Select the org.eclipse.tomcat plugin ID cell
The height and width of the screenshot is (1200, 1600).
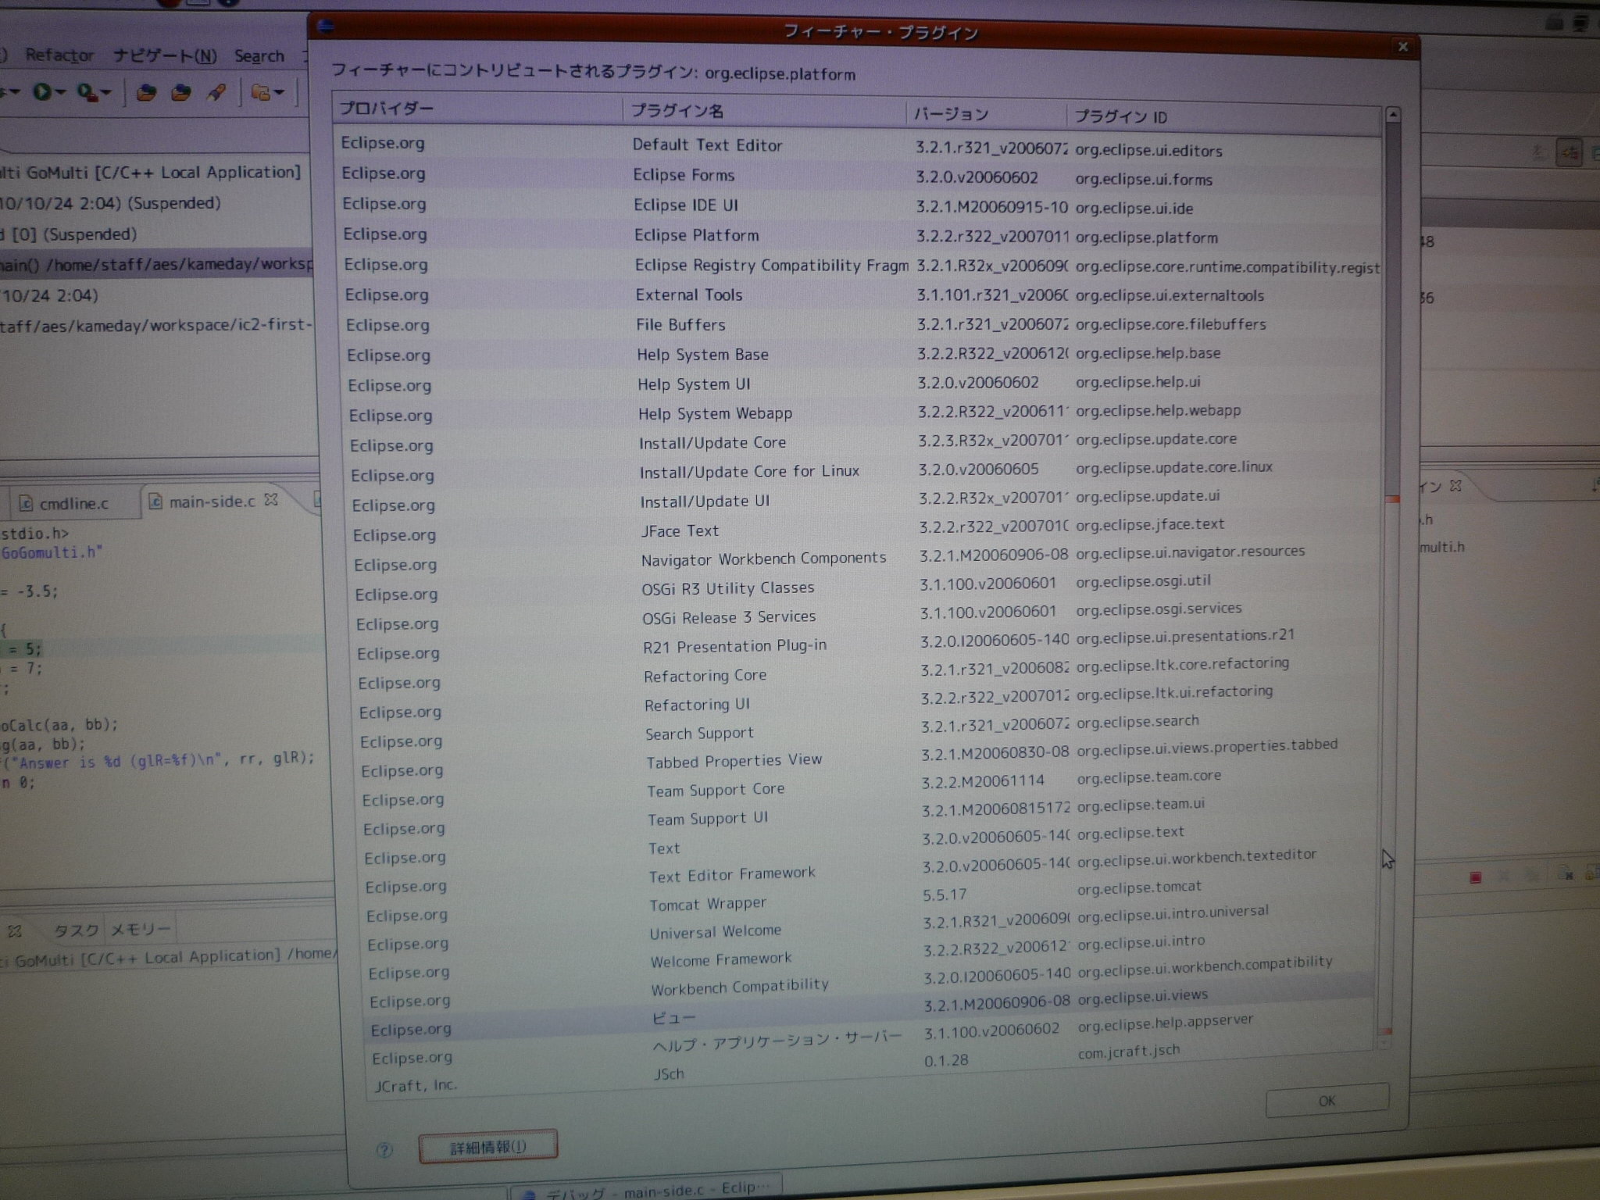click(x=1140, y=887)
